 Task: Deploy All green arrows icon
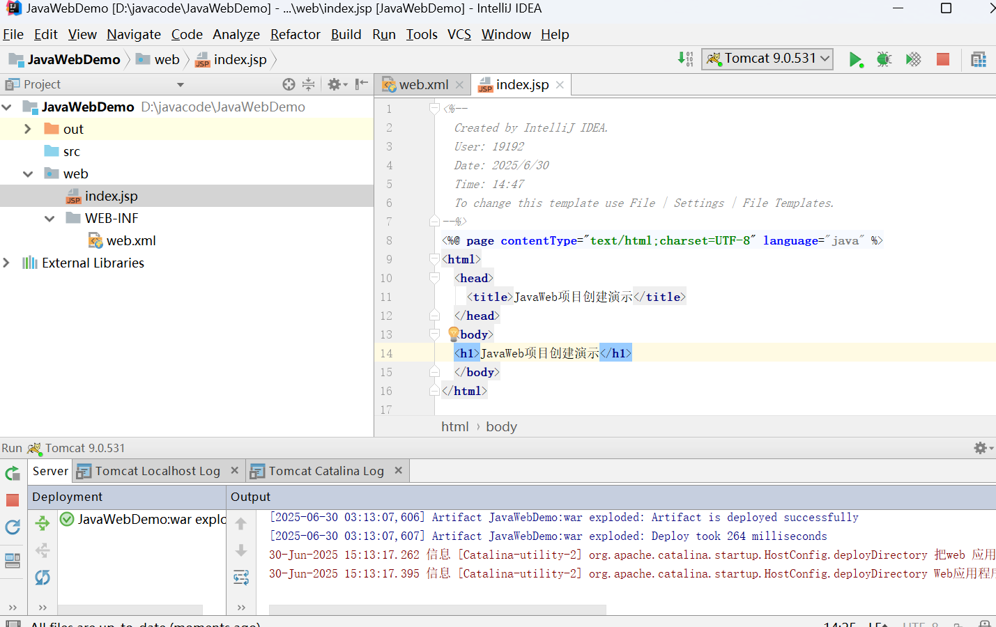(43, 523)
